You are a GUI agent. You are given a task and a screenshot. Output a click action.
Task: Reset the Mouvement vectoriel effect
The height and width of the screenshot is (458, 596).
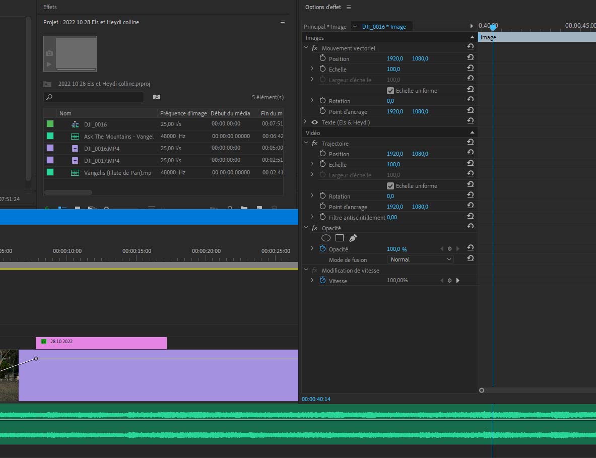pyautogui.click(x=470, y=46)
